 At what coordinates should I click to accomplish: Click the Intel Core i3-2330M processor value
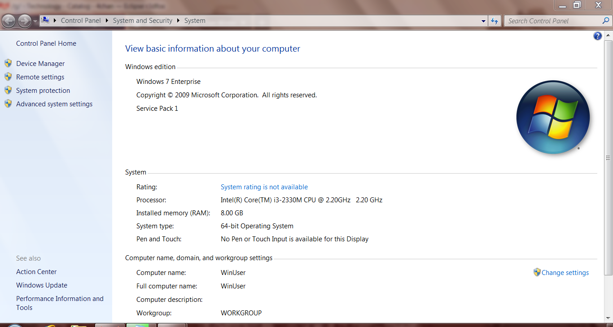[302, 200]
